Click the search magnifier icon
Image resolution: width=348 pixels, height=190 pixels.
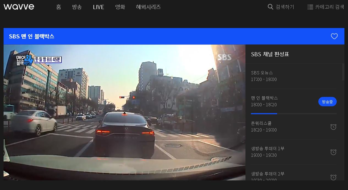270,7
